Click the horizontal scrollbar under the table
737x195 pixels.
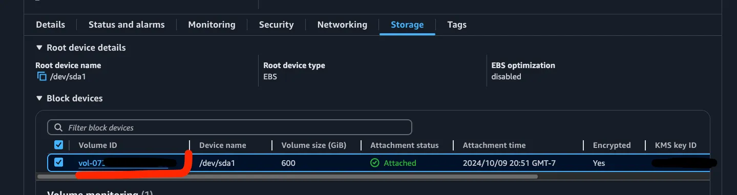point(287,177)
